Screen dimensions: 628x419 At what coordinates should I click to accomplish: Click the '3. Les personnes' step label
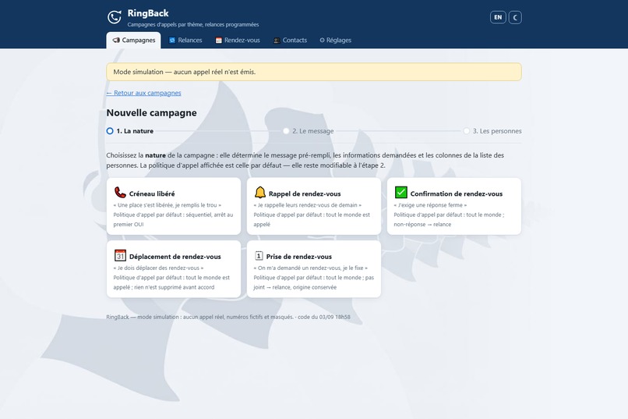point(497,131)
